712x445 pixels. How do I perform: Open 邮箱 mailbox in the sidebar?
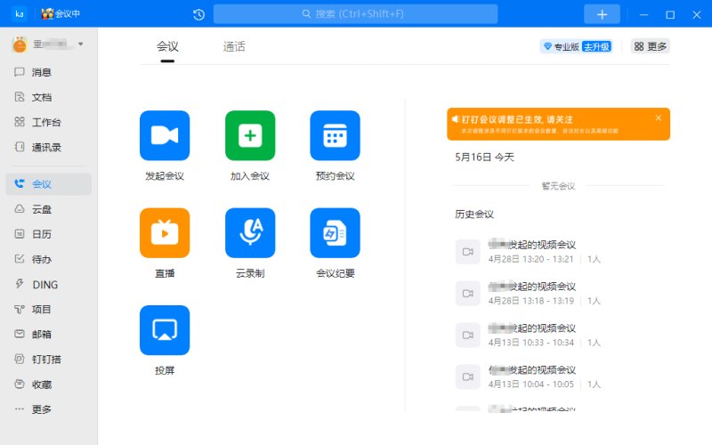(49, 335)
